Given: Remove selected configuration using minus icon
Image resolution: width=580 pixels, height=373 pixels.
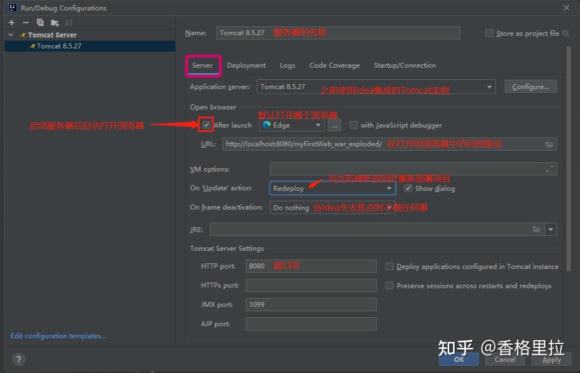Looking at the screenshot, I should click(x=25, y=22).
